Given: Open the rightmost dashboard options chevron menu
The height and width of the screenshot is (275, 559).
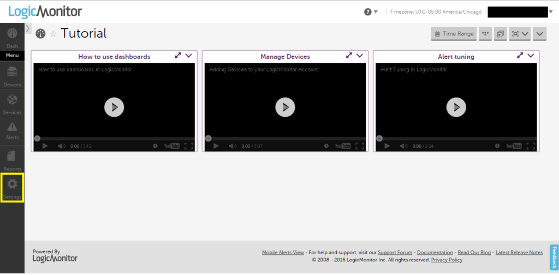Looking at the screenshot, I should pyautogui.click(x=539, y=34).
